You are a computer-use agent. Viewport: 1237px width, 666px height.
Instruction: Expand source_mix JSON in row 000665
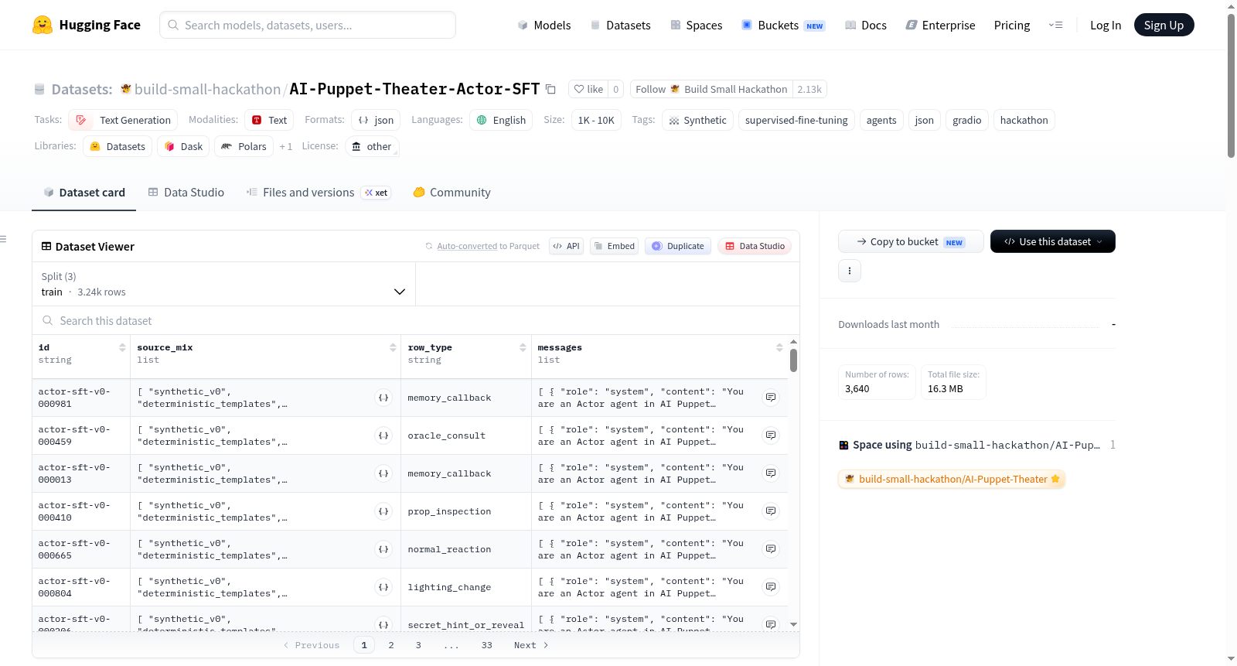coord(383,549)
